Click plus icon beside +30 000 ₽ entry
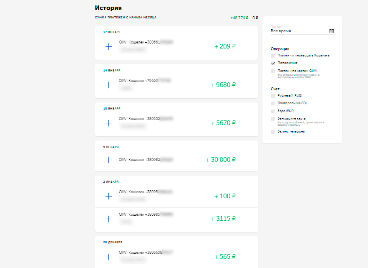The height and width of the screenshot is (268, 368). click(108, 160)
